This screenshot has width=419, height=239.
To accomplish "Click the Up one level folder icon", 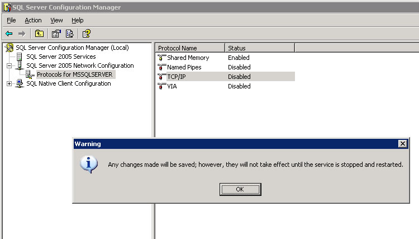I will pos(39,34).
